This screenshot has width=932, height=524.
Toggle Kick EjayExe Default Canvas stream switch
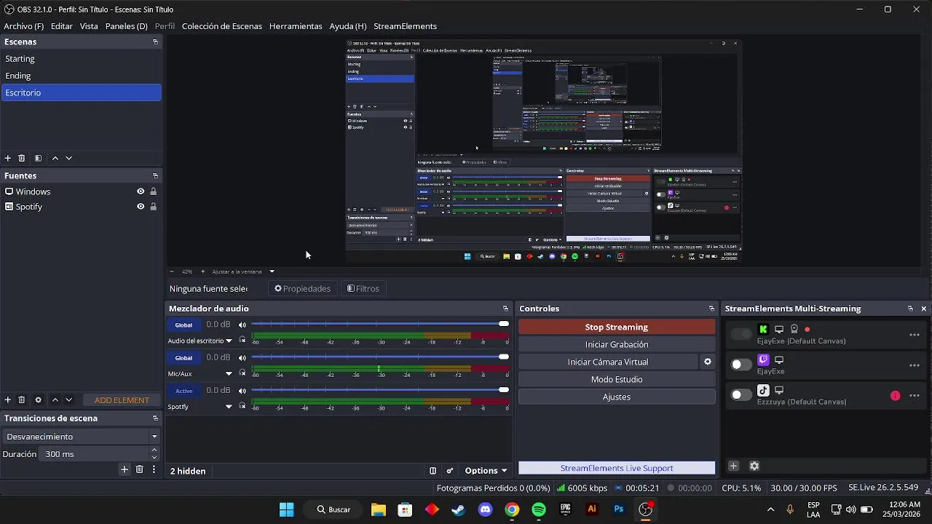(x=741, y=334)
